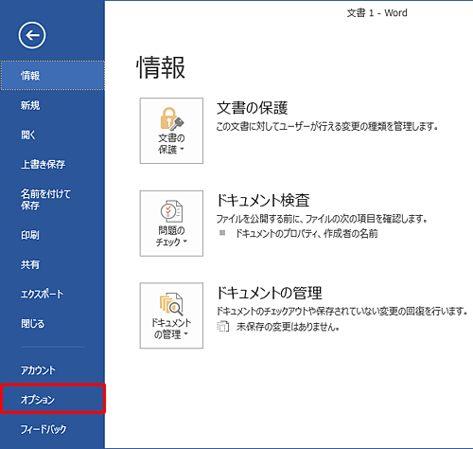Screen dimensions: 473x449
Task: Click the back arrow circle icon
Action: (x=32, y=35)
